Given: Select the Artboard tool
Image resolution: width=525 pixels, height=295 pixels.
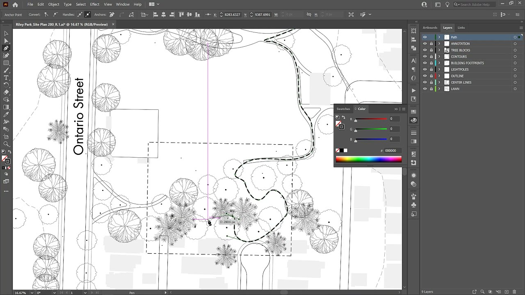Looking at the screenshot, I should (x=6, y=137).
